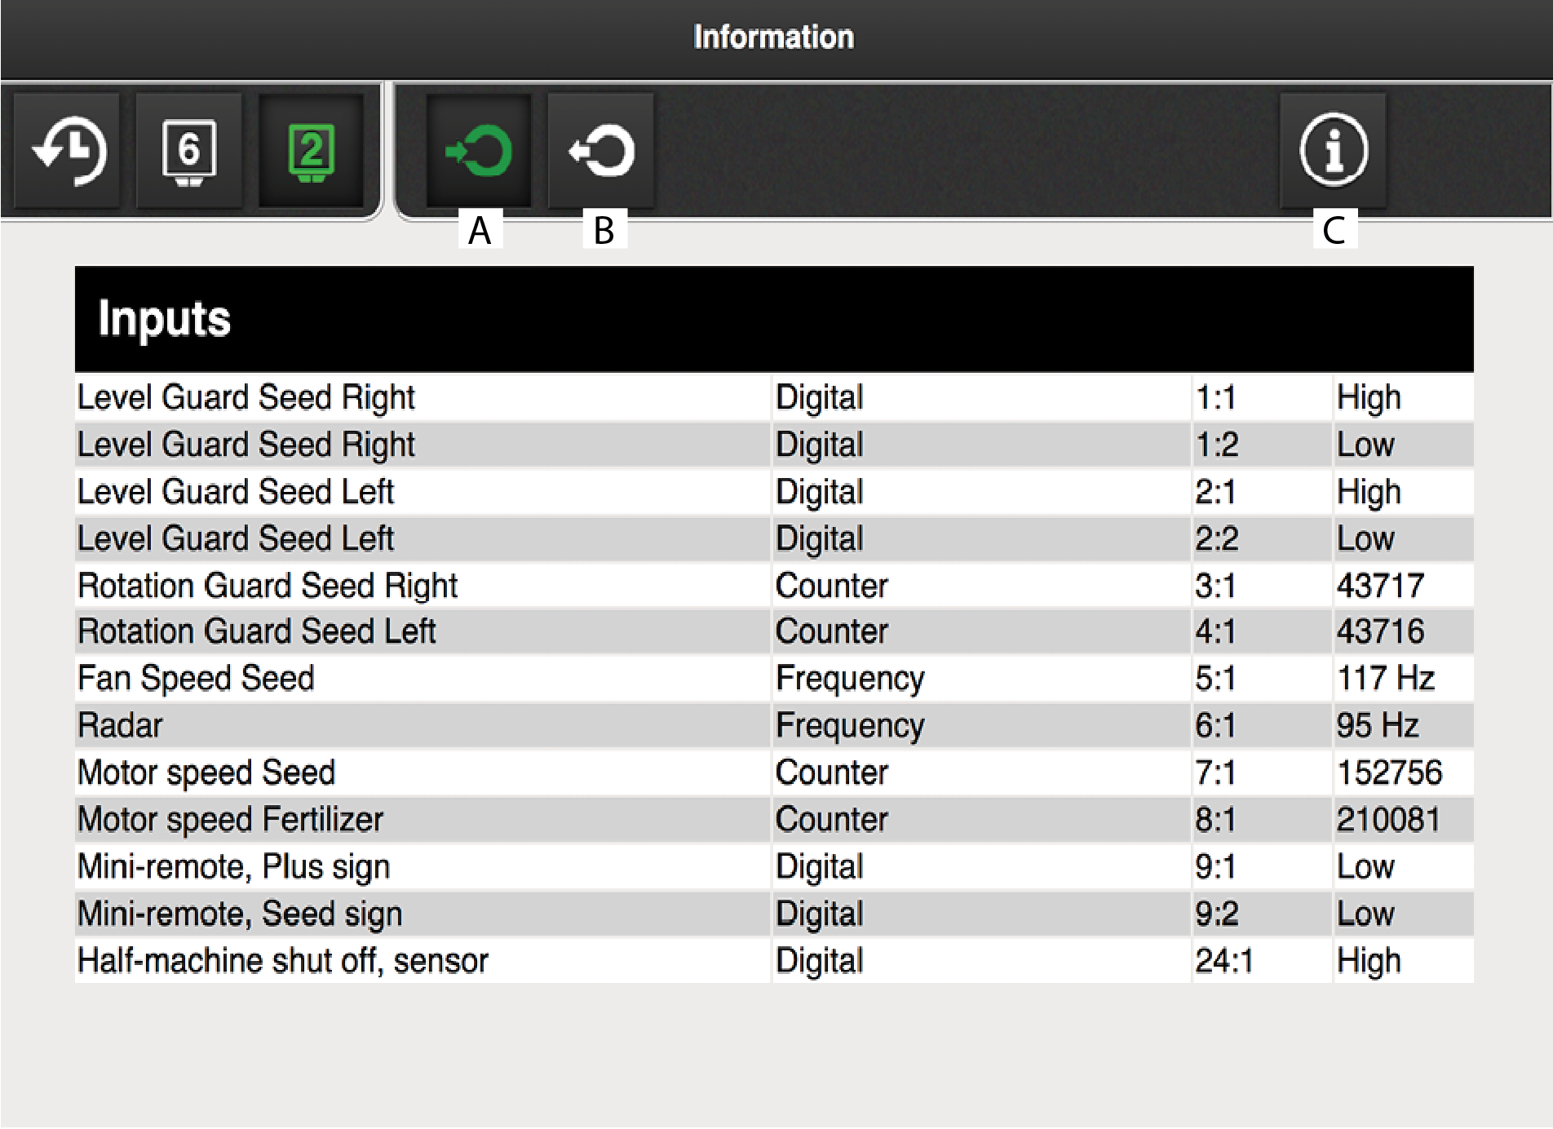Click the 117 Hz fan speed value
The height and width of the screenshot is (1129, 1553).
pyautogui.click(x=1385, y=679)
